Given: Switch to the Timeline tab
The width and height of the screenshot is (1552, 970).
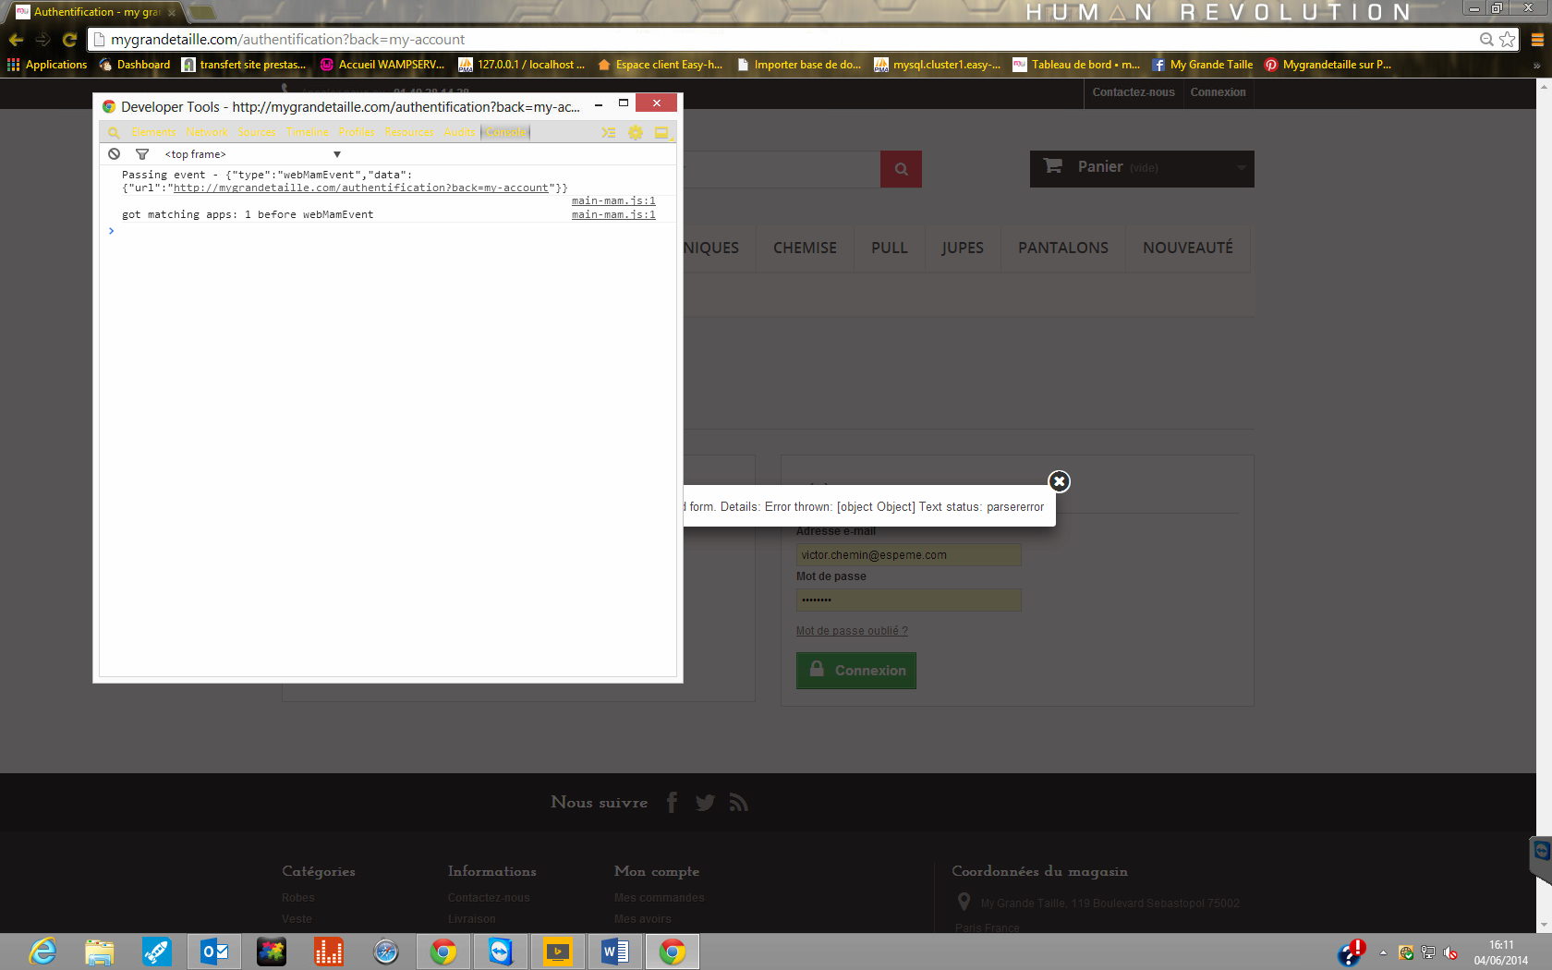Looking at the screenshot, I should [x=308, y=133].
